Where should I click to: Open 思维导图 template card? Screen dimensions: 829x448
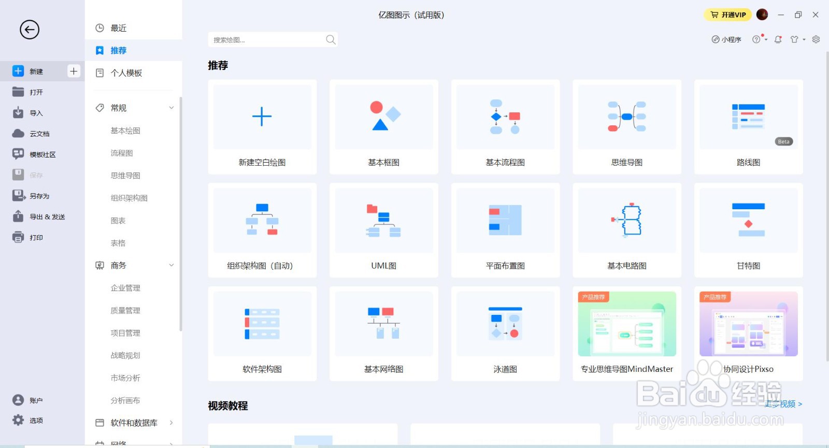(627, 127)
